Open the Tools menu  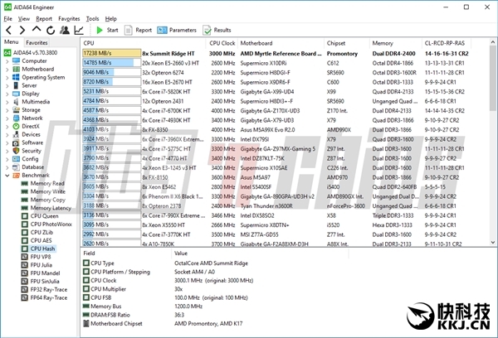click(92, 18)
